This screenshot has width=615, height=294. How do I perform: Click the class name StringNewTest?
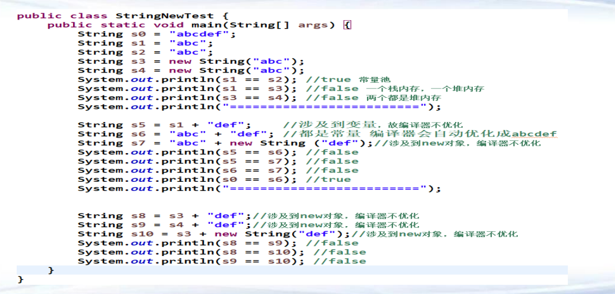[165, 16]
